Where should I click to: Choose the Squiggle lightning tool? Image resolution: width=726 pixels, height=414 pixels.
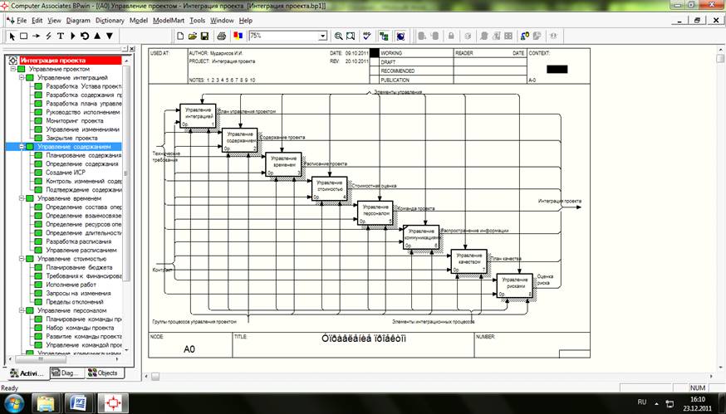[x=48, y=37]
